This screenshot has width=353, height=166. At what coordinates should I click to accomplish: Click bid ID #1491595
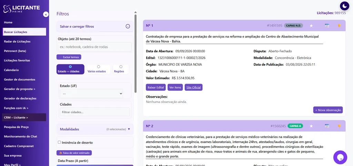coord(274,25)
